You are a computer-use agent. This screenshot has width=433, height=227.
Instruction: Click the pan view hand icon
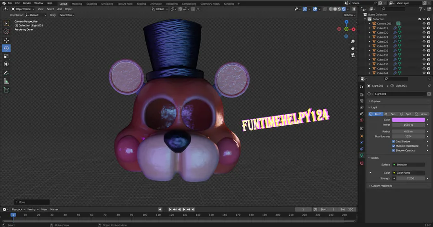(353, 48)
